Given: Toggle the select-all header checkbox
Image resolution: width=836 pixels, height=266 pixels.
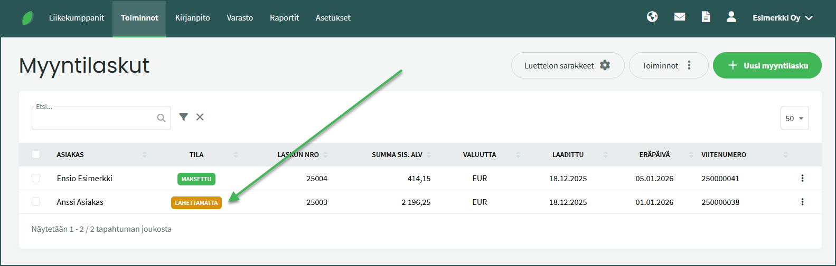Looking at the screenshot, I should click(36, 154).
